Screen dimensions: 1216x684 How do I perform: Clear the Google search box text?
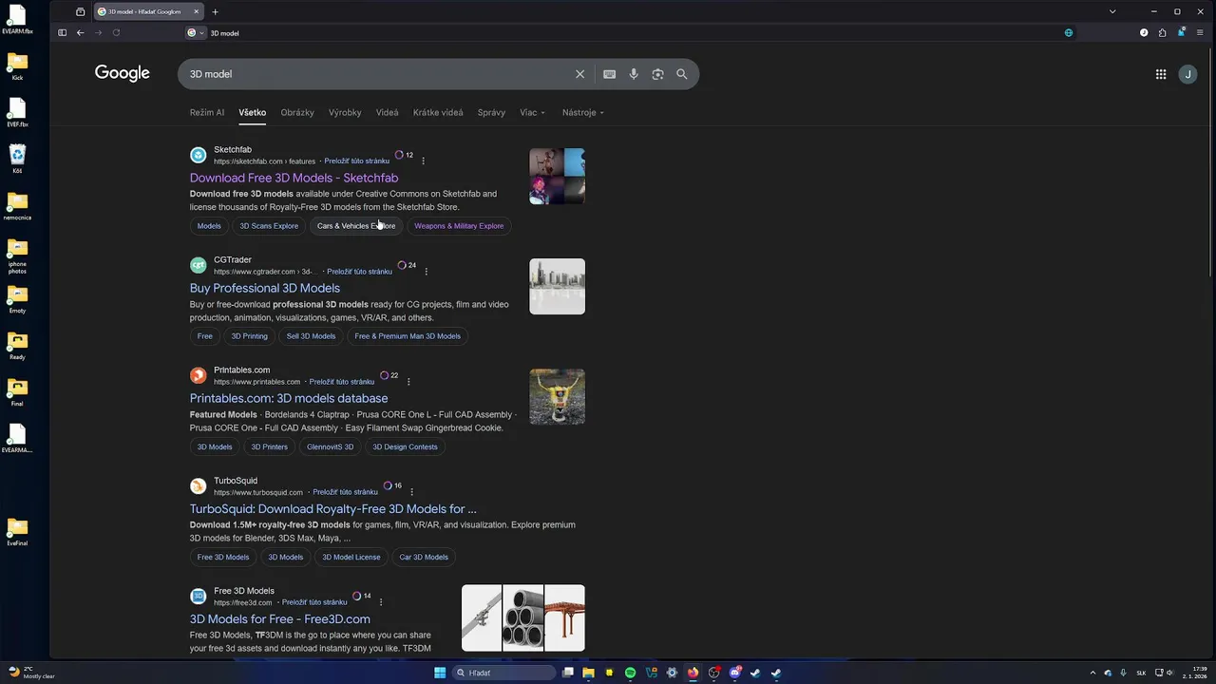pos(579,74)
